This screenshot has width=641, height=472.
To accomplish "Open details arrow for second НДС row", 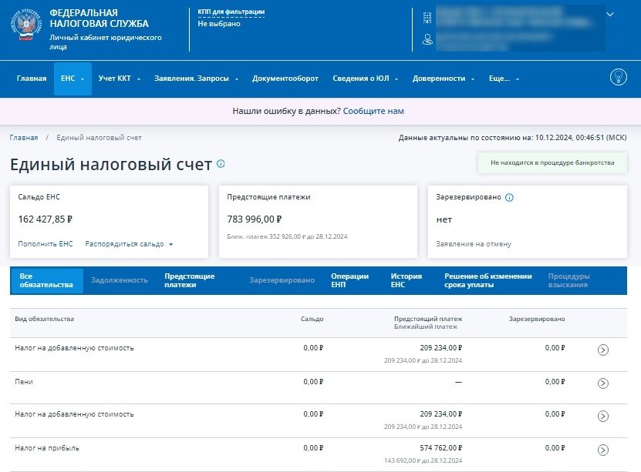I will 603,417.
